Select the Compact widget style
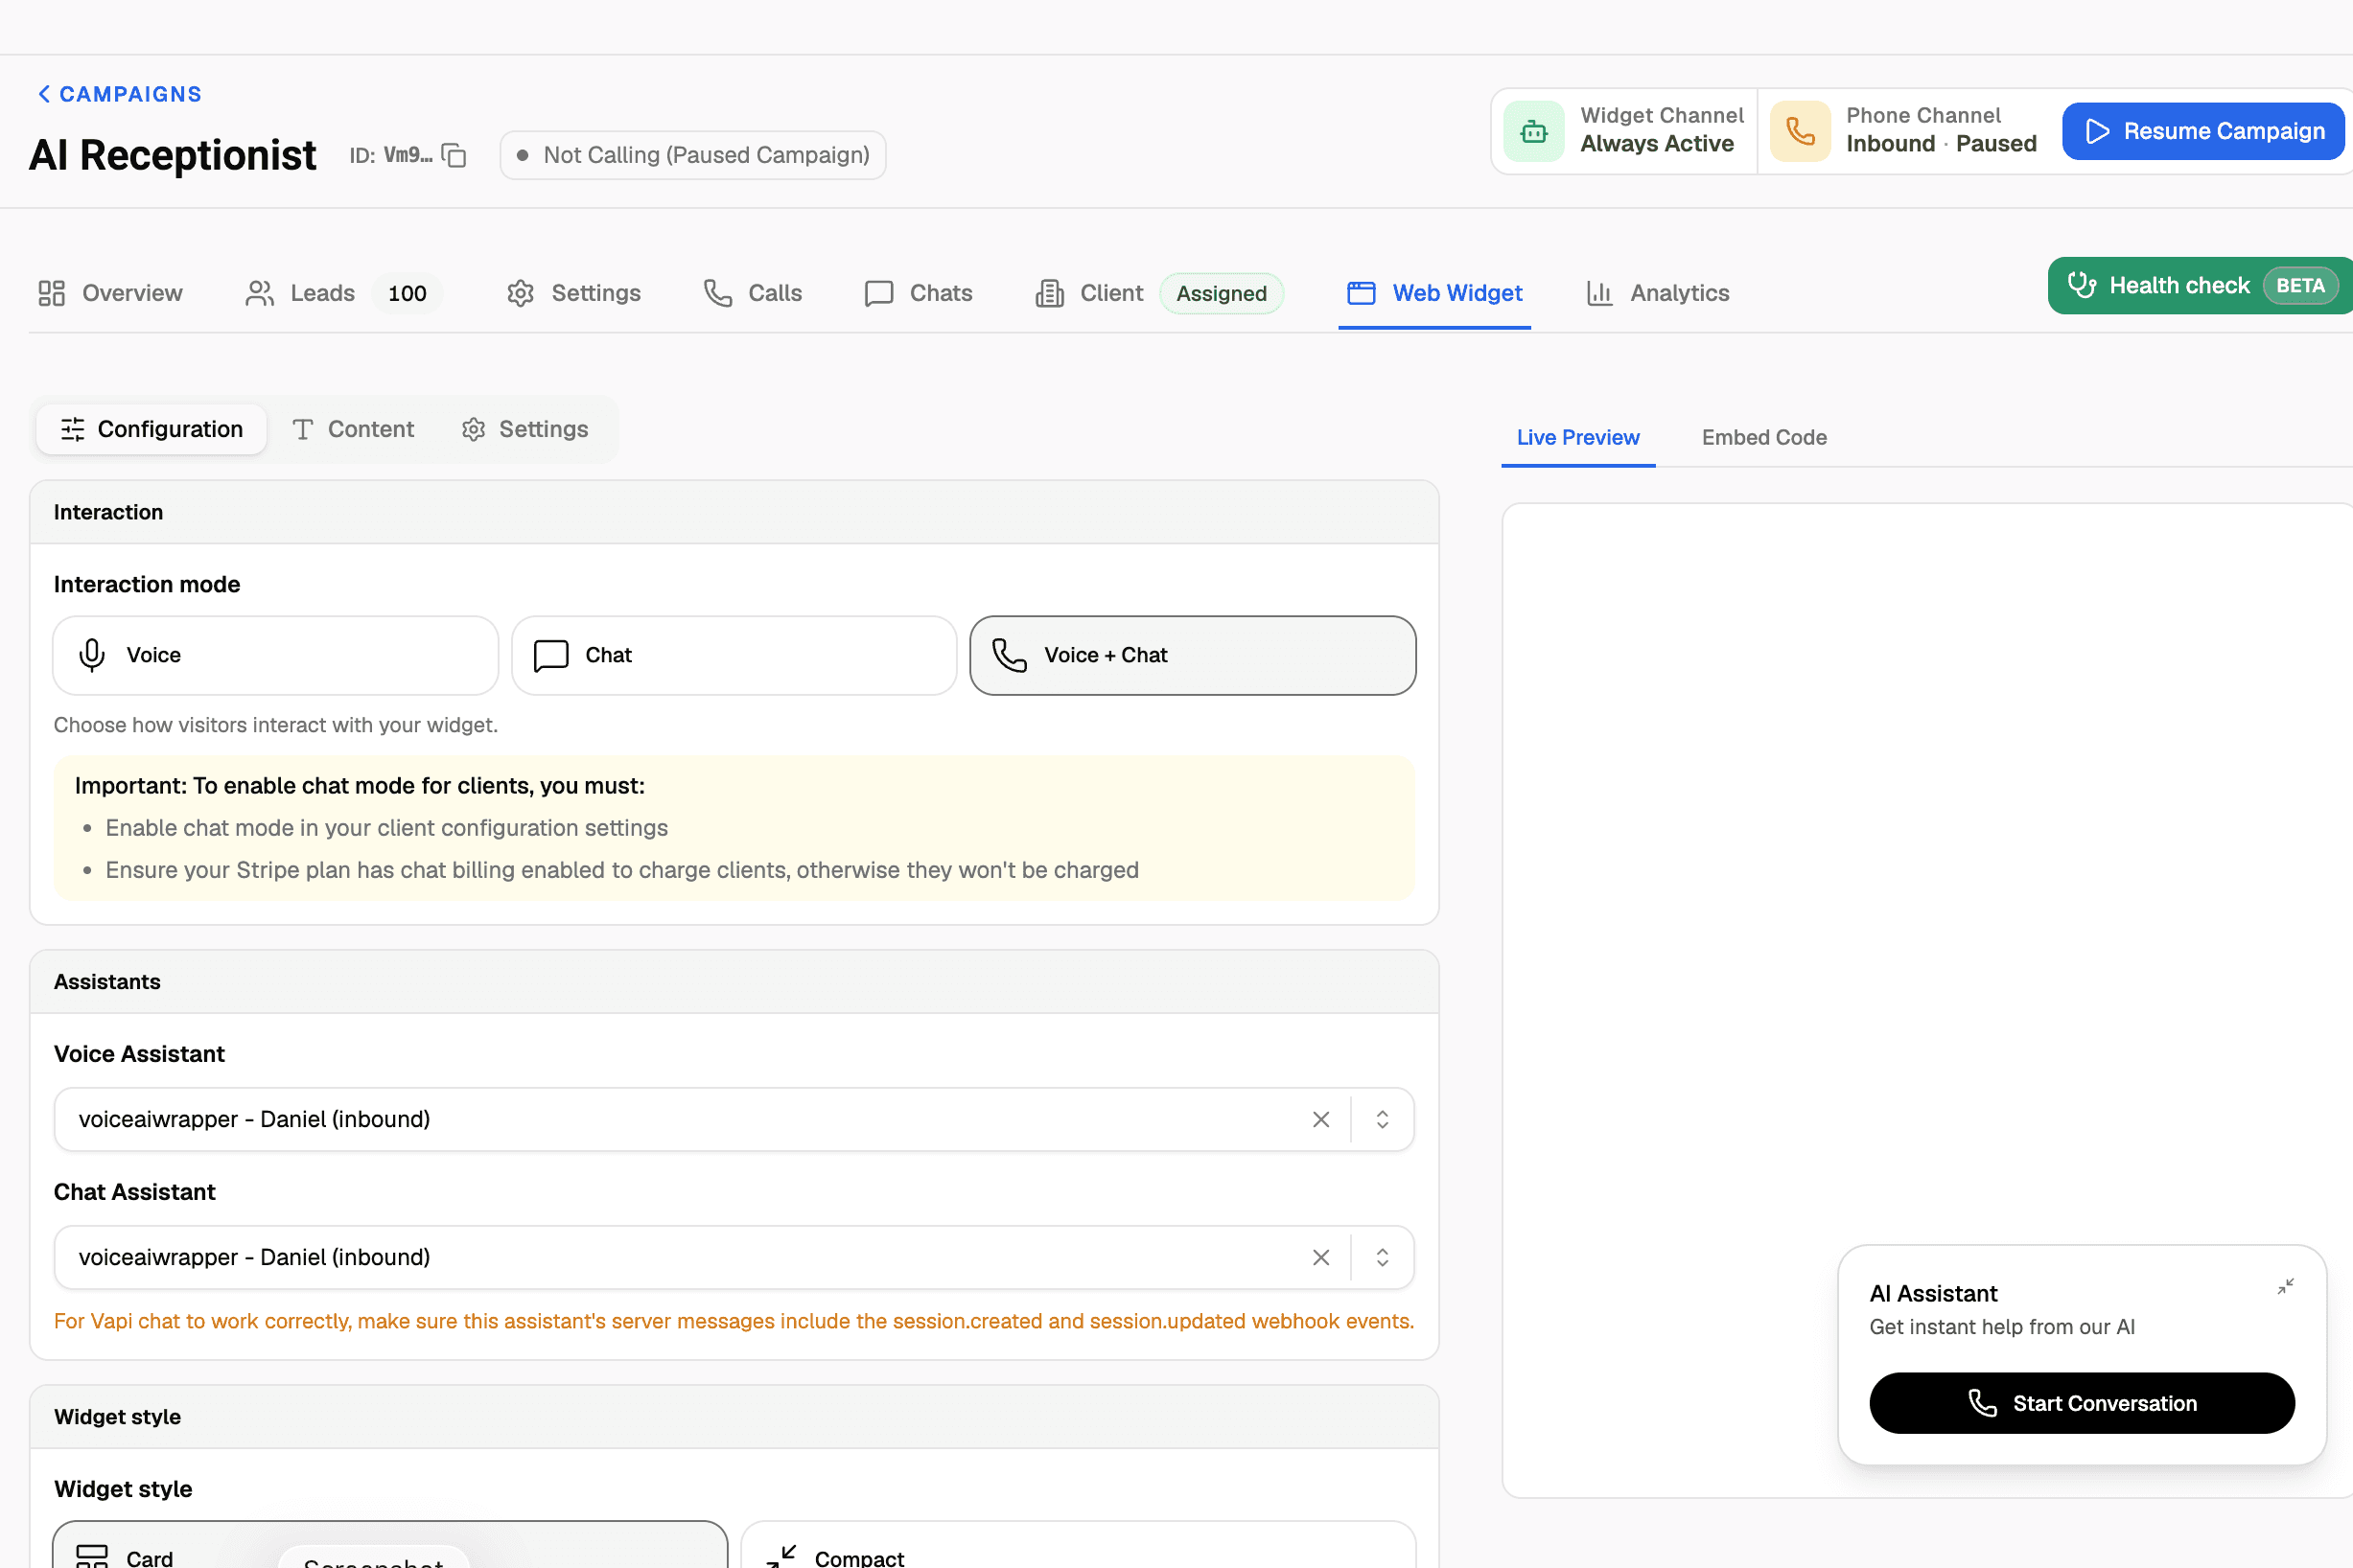 click(x=1079, y=1545)
